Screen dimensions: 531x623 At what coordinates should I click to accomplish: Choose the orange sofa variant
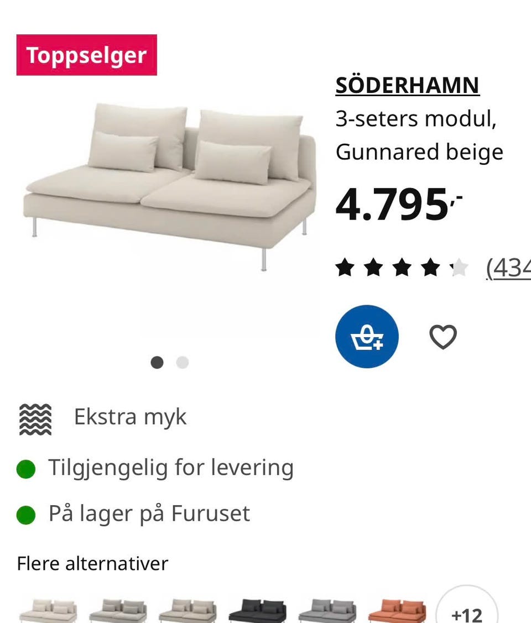point(396,611)
